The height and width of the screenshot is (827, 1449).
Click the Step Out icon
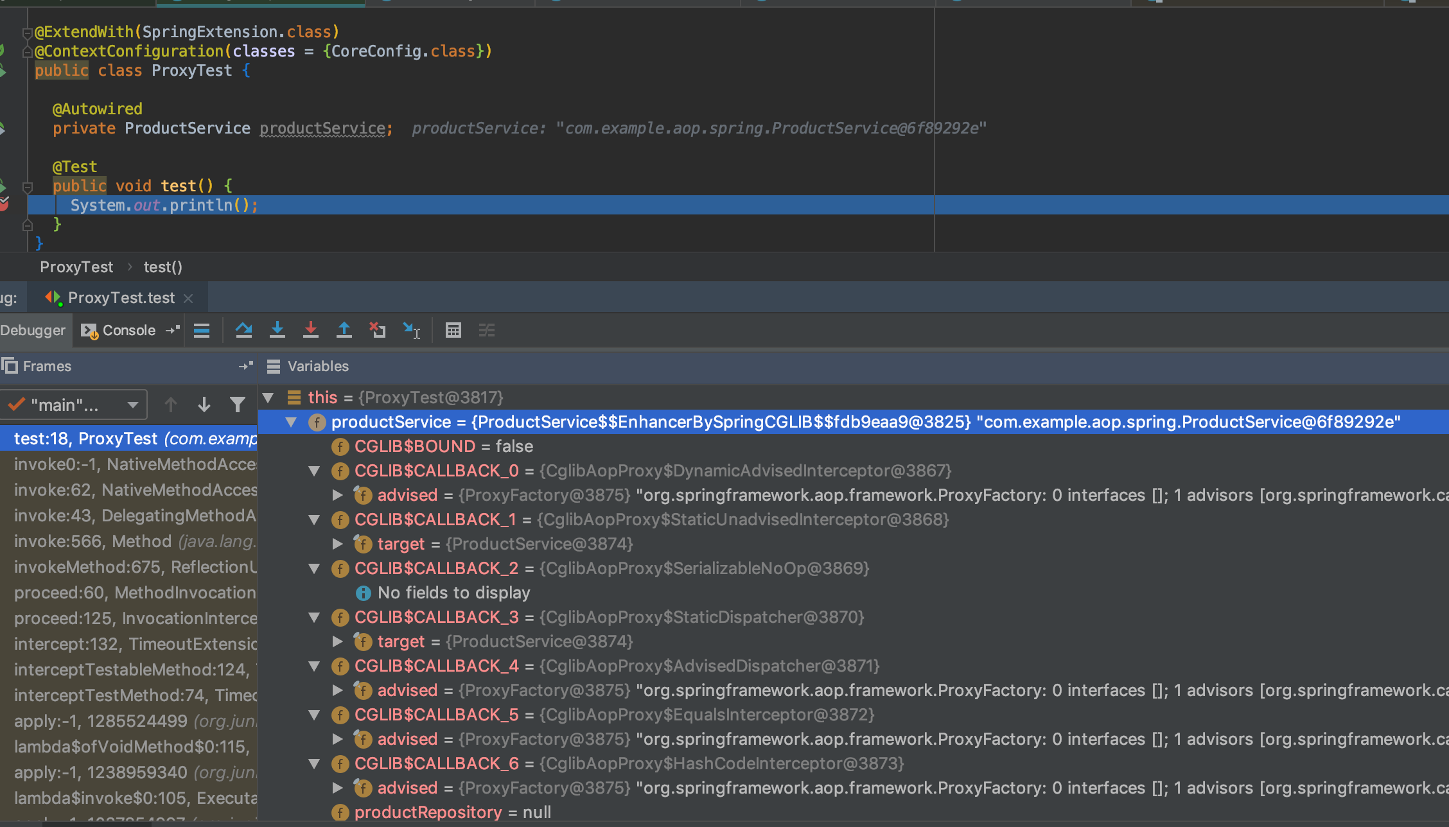pyautogui.click(x=344, y=330)
